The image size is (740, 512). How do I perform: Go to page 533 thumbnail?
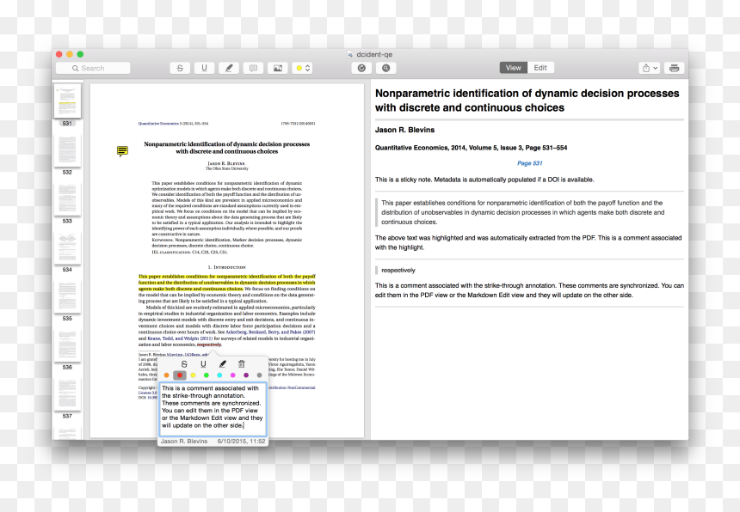coord(67,199)
